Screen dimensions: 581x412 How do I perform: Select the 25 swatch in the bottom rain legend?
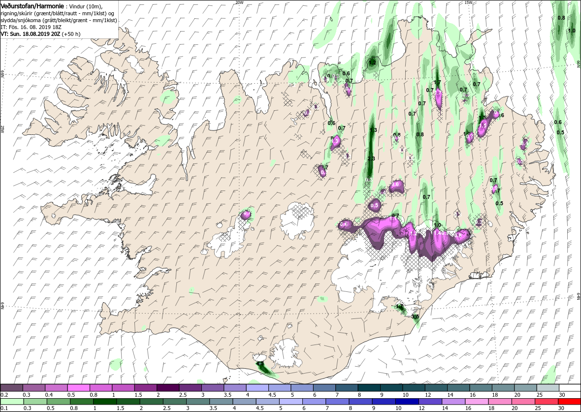[x=546, y=402]
